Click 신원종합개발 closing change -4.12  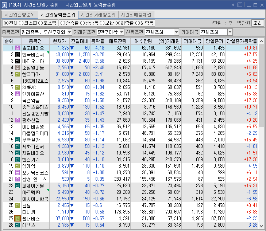(x=252, y=113)
